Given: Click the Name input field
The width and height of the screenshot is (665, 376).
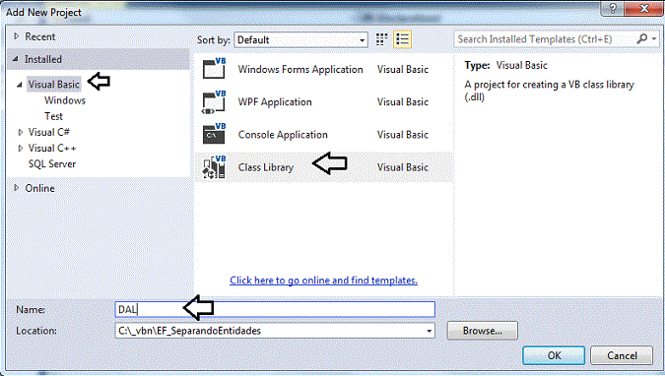Looking at the screenshot, I should click(275, 309).
